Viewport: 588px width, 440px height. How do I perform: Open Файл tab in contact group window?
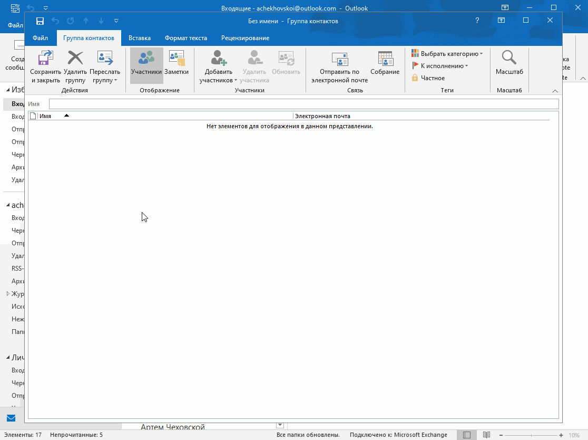point(40,38)
